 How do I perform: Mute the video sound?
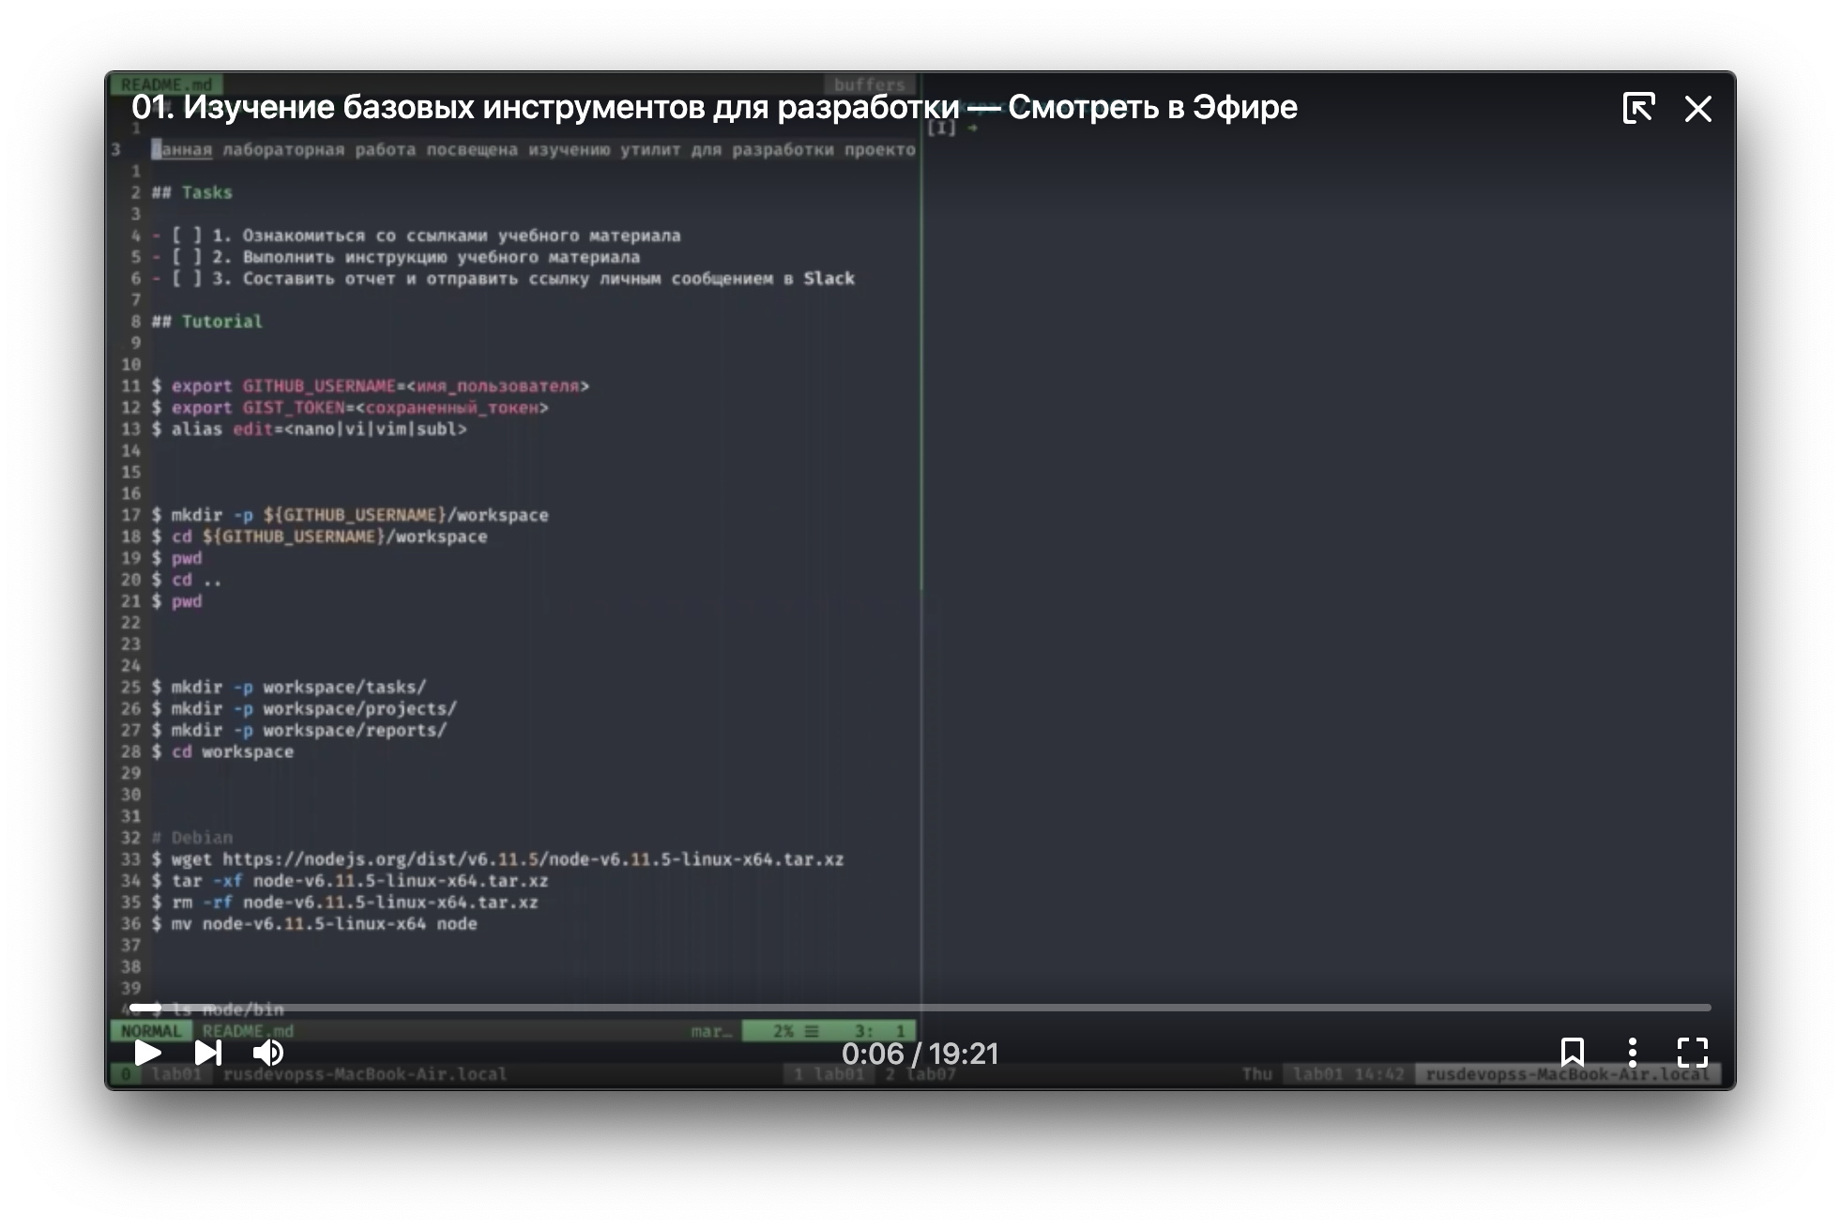267,1053
